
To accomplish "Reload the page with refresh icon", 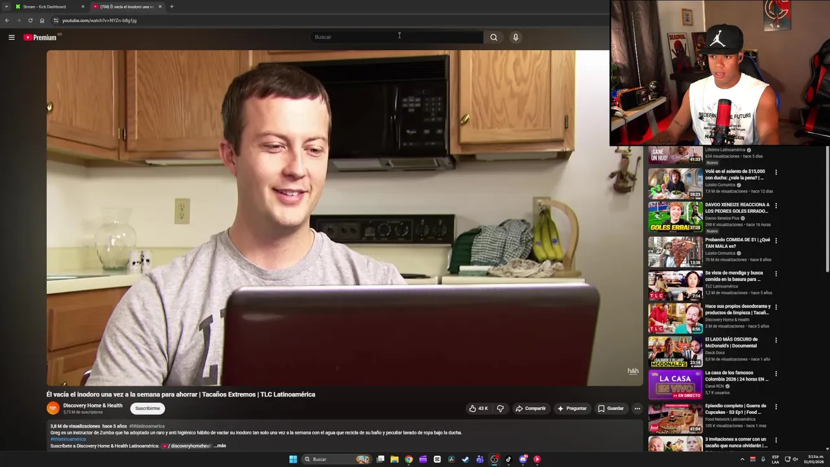I will 30,20.
